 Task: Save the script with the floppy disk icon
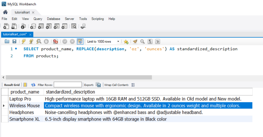tap(14, 41)
